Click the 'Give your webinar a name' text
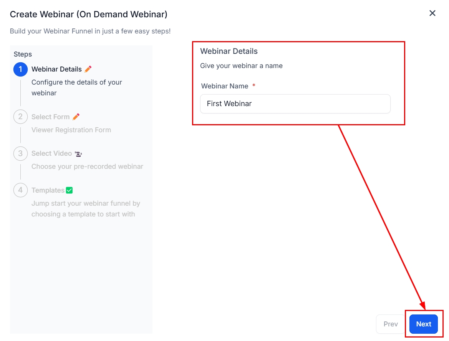Image resolution: width=449 pixels, height=341 pixels. coord(241,66)
